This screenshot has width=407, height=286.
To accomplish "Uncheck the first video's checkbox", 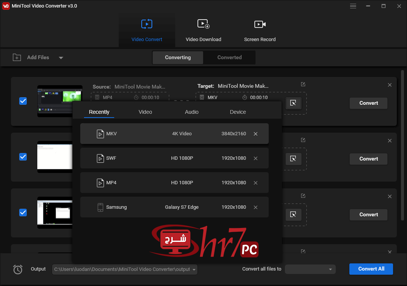I will tap(23, 101).
